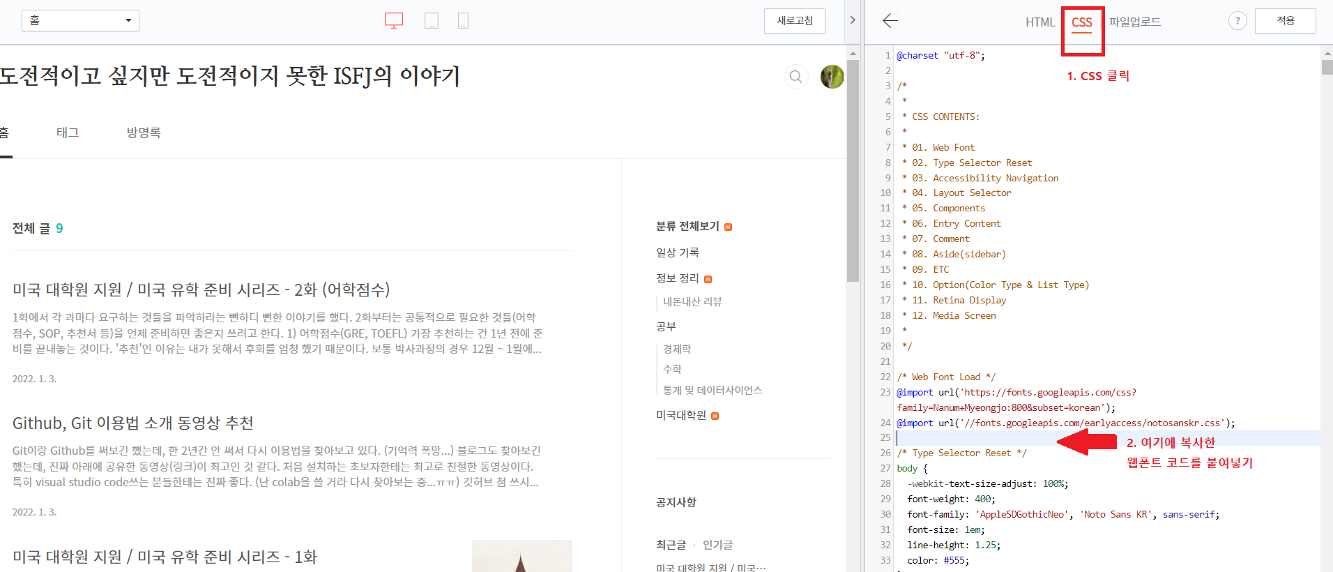Click the CSS editor scrollbar thumb
The image size is (1333, 572).
1327,67
